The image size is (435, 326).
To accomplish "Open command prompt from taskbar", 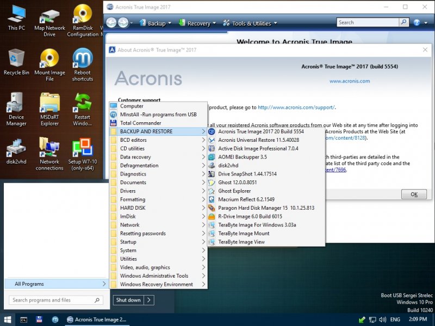I will coord(23,320).
